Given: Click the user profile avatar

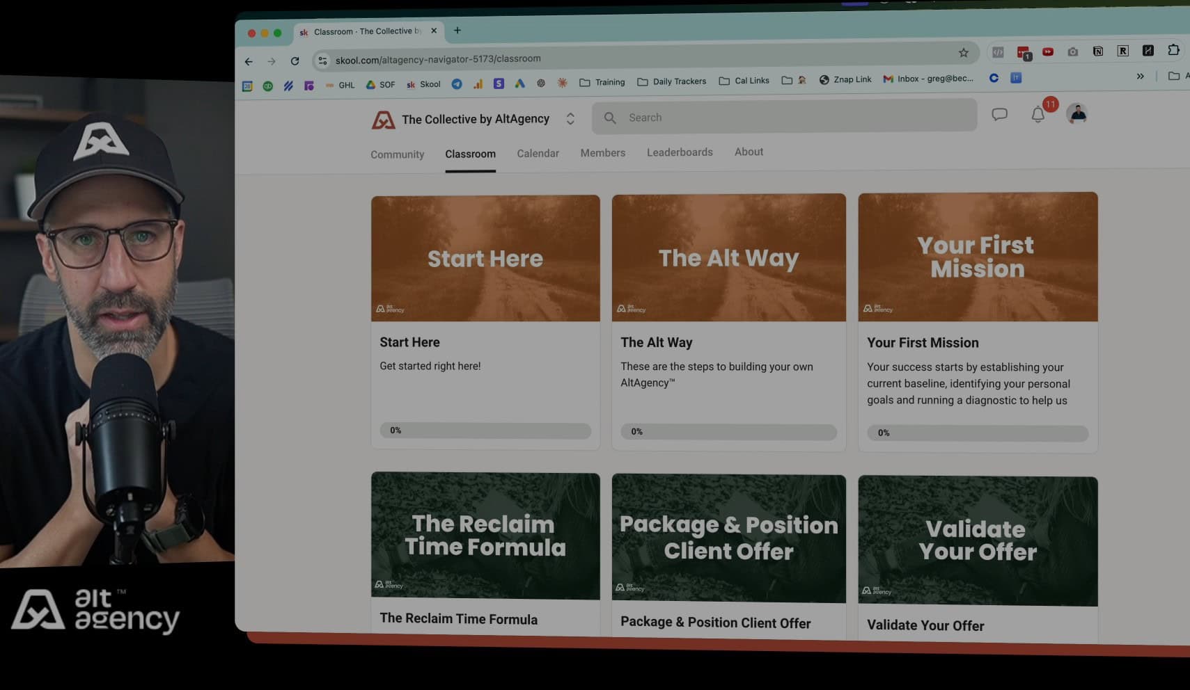Looking at the screenshot, I should (1077, 114).
